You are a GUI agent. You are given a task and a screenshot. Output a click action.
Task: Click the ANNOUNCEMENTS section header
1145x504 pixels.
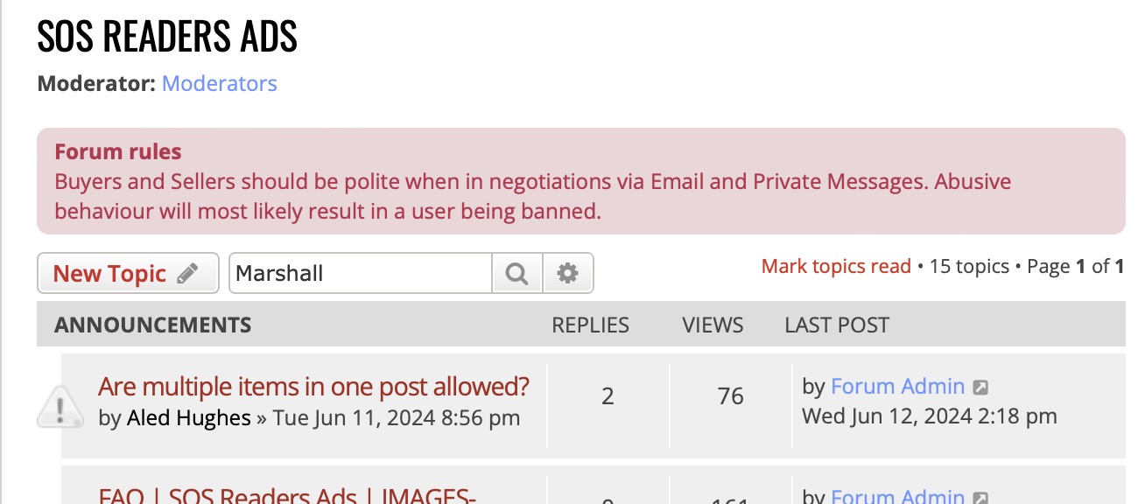pos(152,325)
